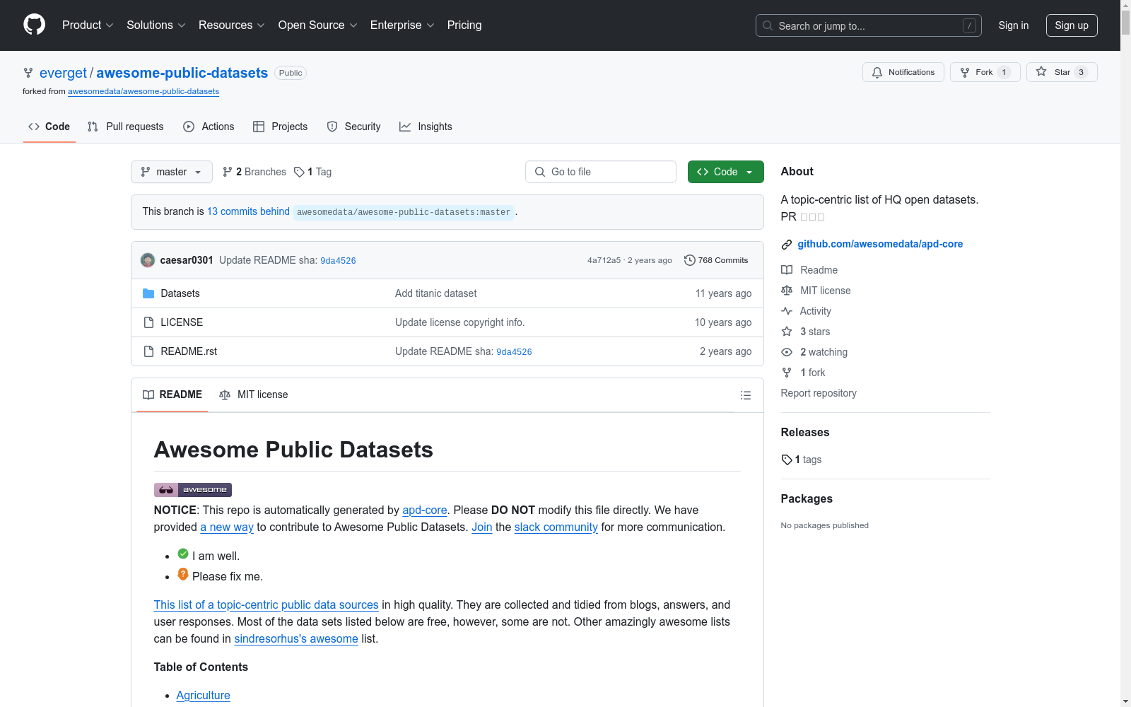Open the README outline list icon
The height and width of the screenshot is (707, 1131).
click(745, 395)
